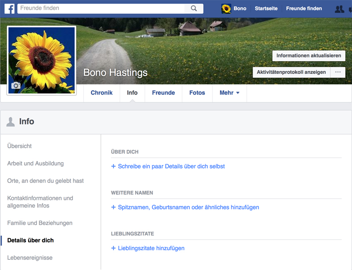Switch to the Chronik tab

pyautogui.click(x=102, y=93)
